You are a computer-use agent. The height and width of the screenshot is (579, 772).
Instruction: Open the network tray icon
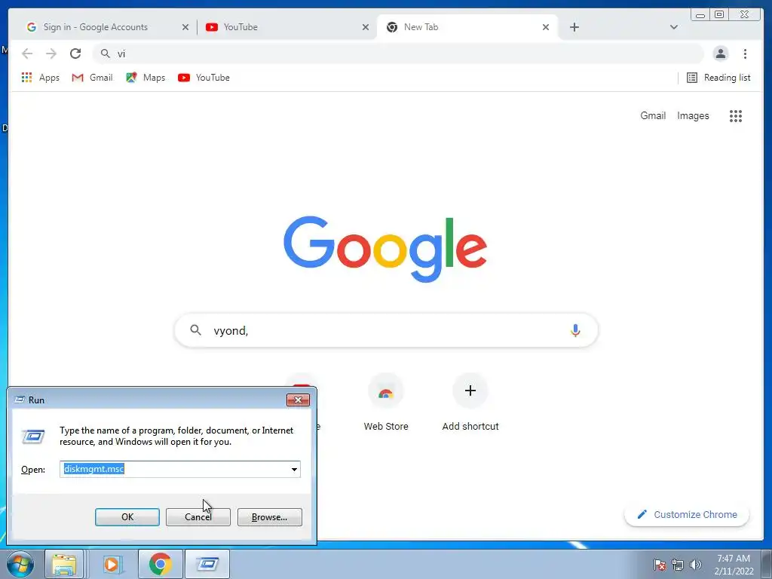point(678,565)
